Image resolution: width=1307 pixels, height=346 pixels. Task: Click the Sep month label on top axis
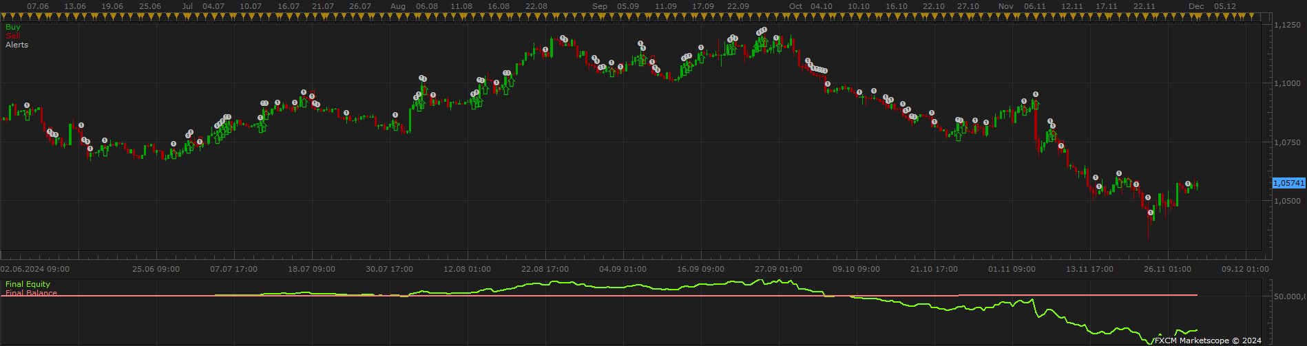[600, 6]
